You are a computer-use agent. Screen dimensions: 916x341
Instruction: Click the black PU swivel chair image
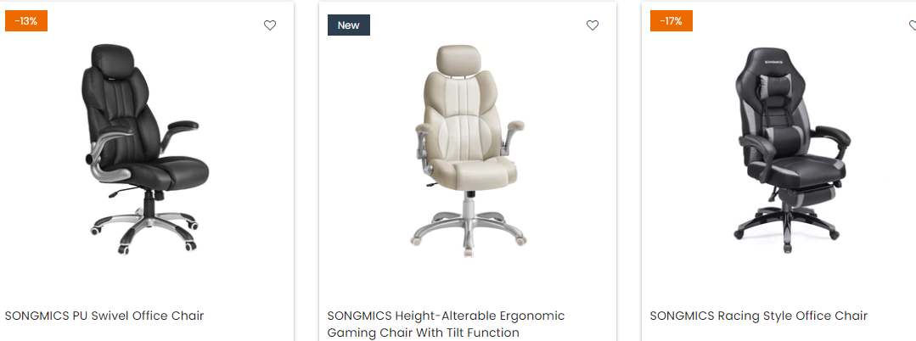point(145,148)
